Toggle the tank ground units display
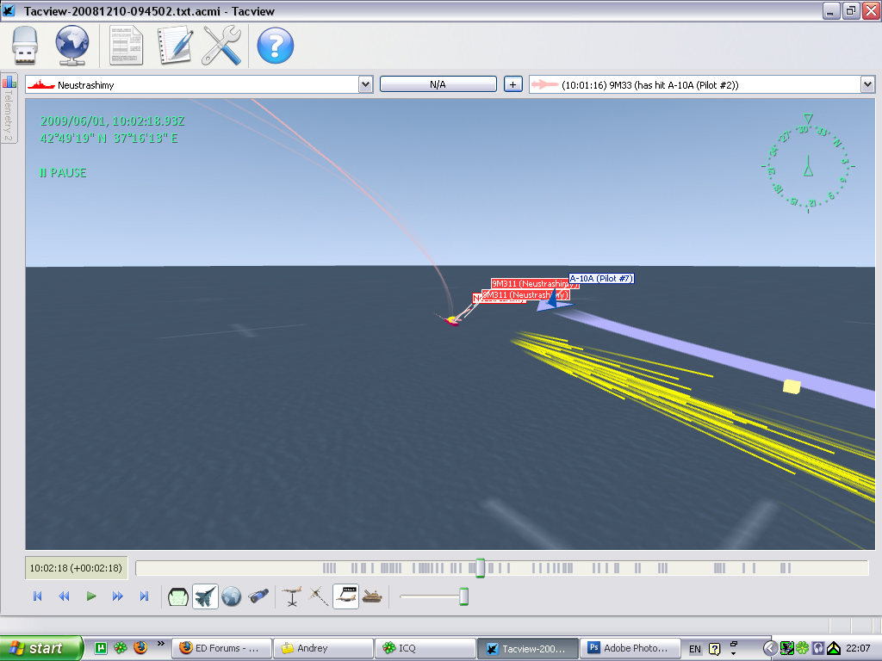This screenshot has width=882, height=661. [x=372, y=596]
